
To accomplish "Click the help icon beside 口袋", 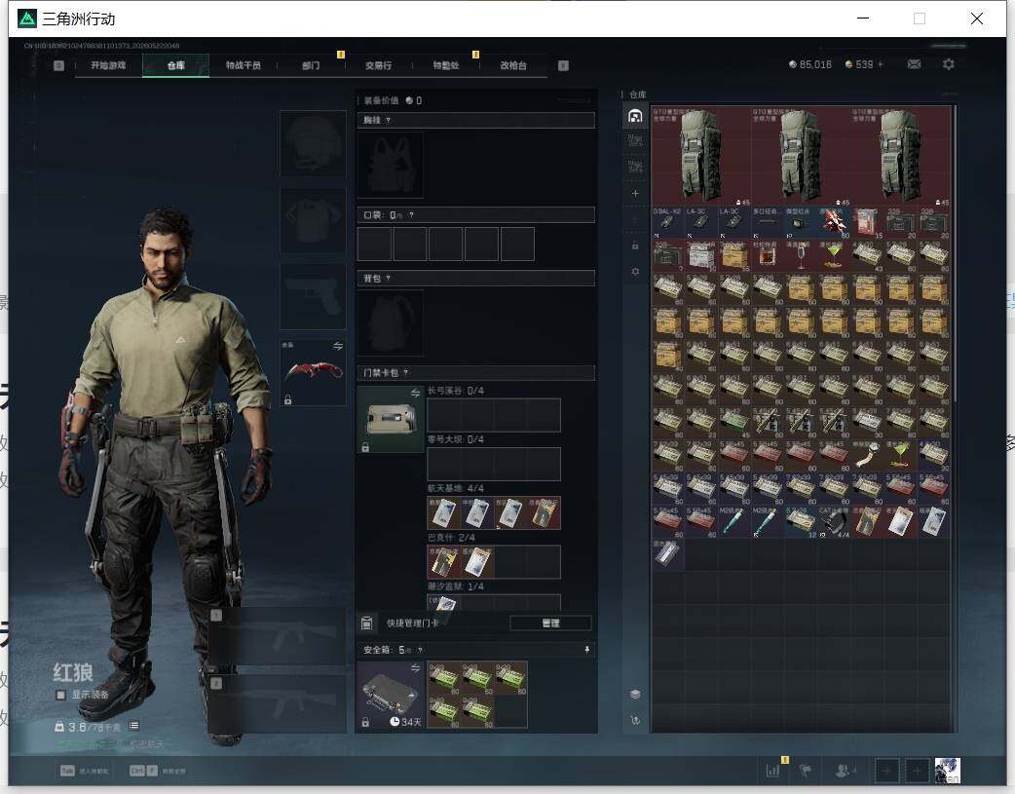I will pyautogui.click(x=411, y=215).
